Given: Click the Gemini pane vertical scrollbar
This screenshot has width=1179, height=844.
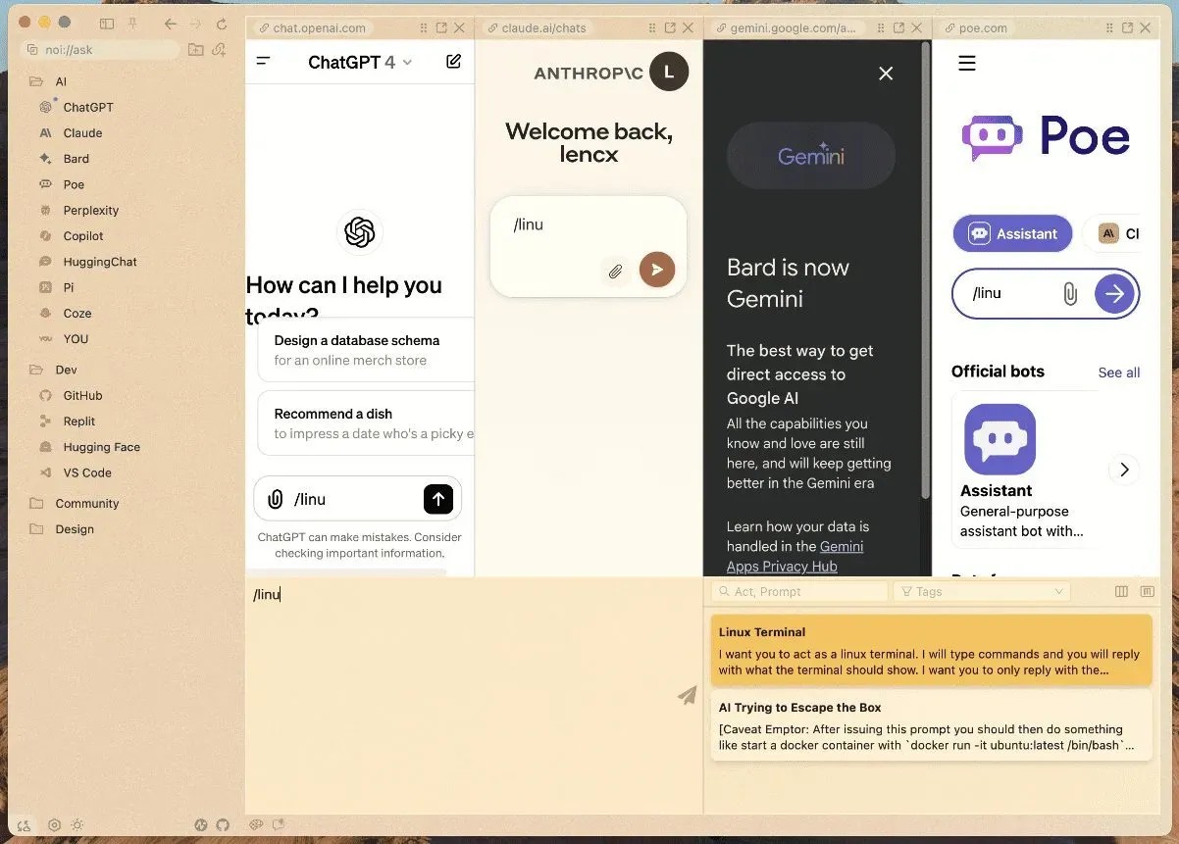Looking at the screenshot, I should click(925, 274).
